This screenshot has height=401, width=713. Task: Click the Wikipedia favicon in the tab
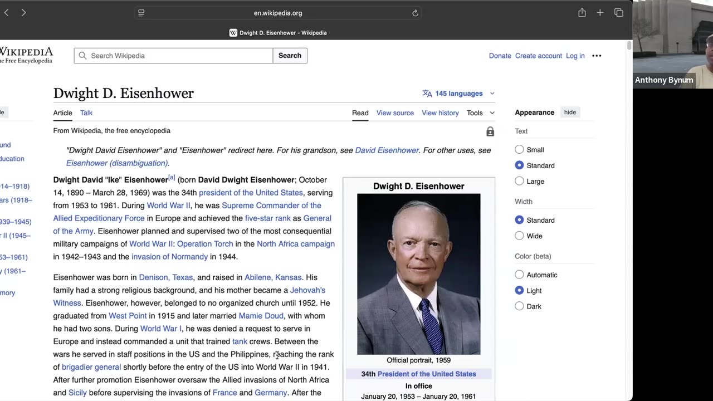(233, 33)
